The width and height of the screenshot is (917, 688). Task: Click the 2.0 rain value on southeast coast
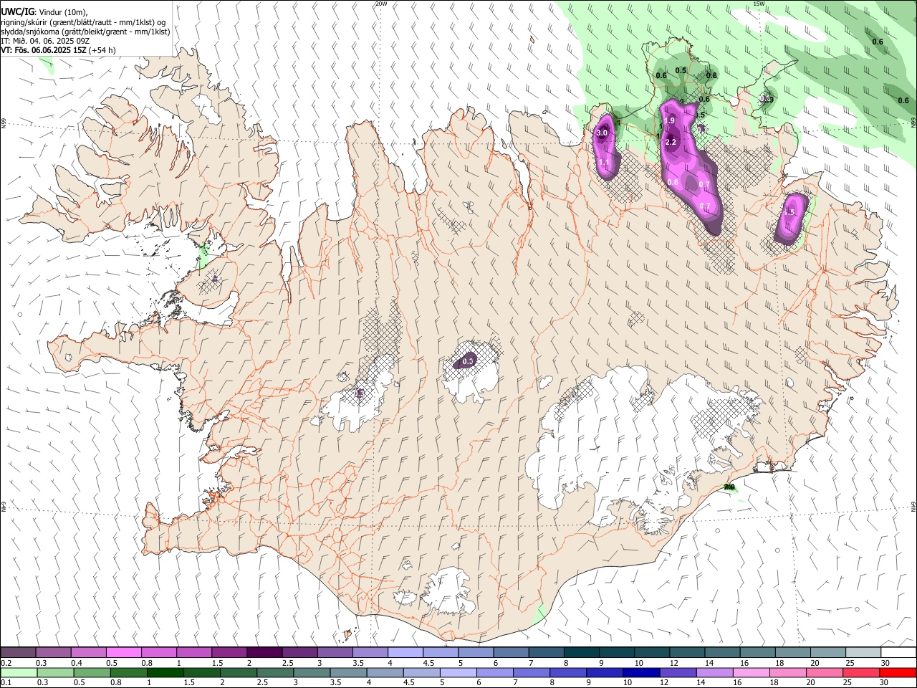(729, 487)
